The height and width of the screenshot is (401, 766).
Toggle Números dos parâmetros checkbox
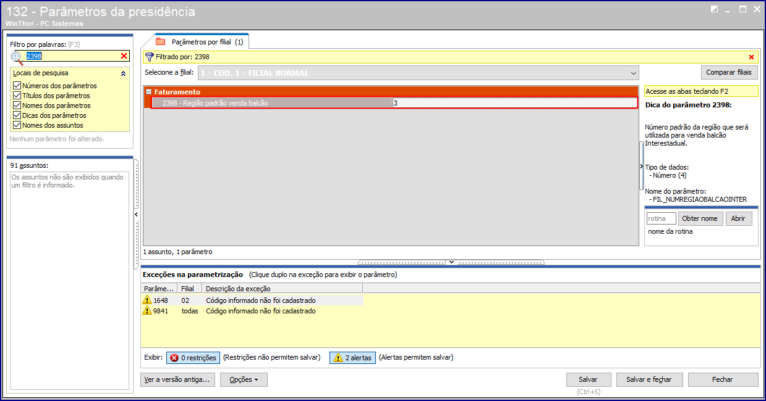pos(17,86)
